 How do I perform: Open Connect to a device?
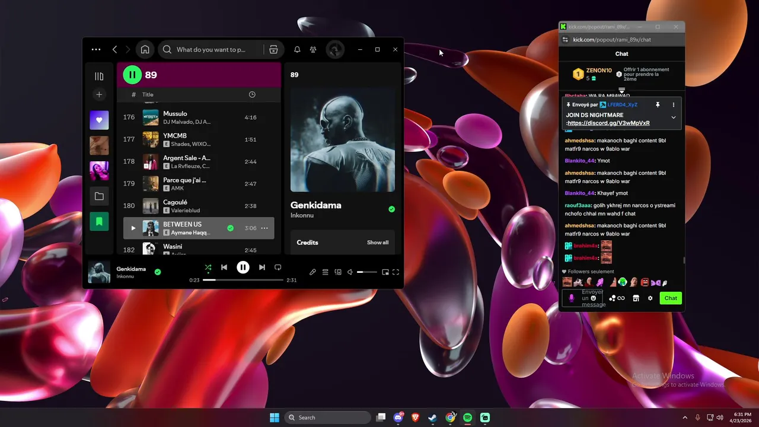coord(338,272)
